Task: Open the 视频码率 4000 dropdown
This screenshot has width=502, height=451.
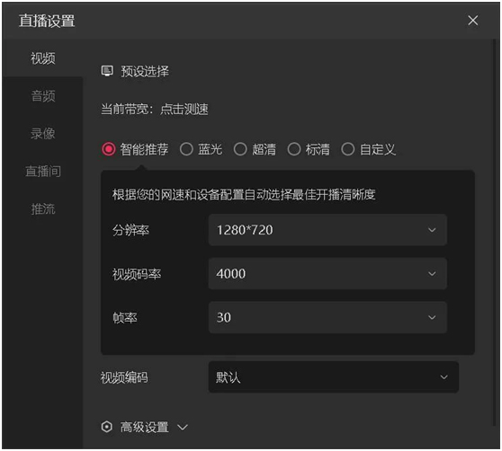Action: (x=327, y=274)
